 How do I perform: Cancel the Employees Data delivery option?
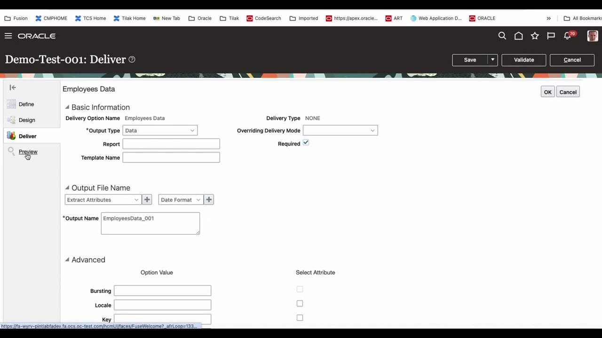[568, 92]
